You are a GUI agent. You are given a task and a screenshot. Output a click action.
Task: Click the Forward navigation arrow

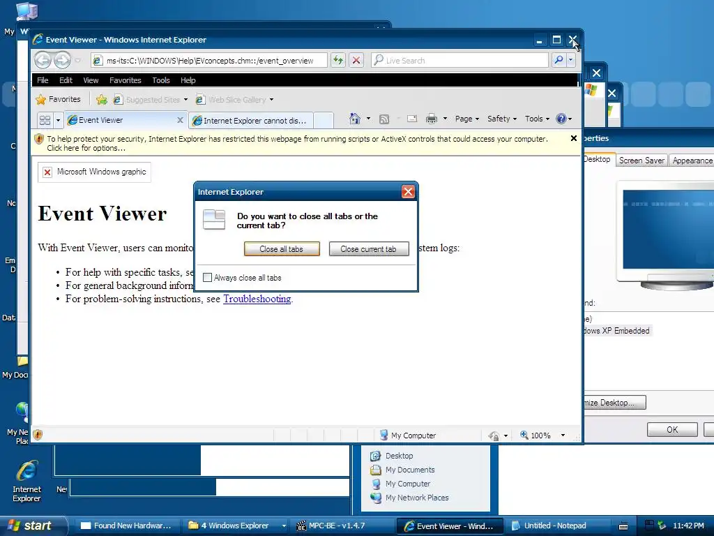(x=62, y=60)
